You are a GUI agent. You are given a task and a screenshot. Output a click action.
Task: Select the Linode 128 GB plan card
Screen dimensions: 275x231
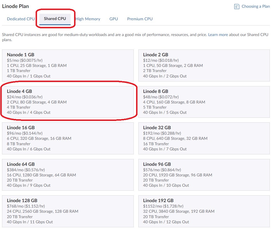(68, 211)
